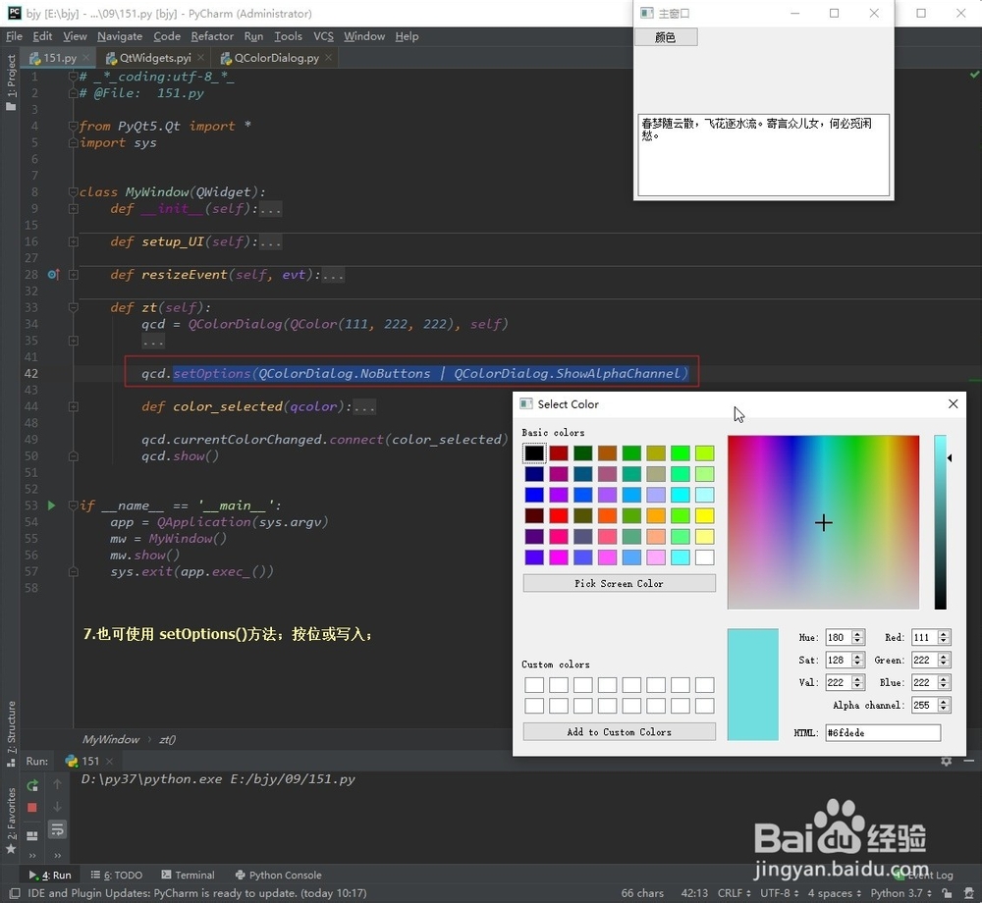Image resolution: width=982 pixels, height=903 pixels.
Task: Stop the running process with red square
Action: coord(32,807)
